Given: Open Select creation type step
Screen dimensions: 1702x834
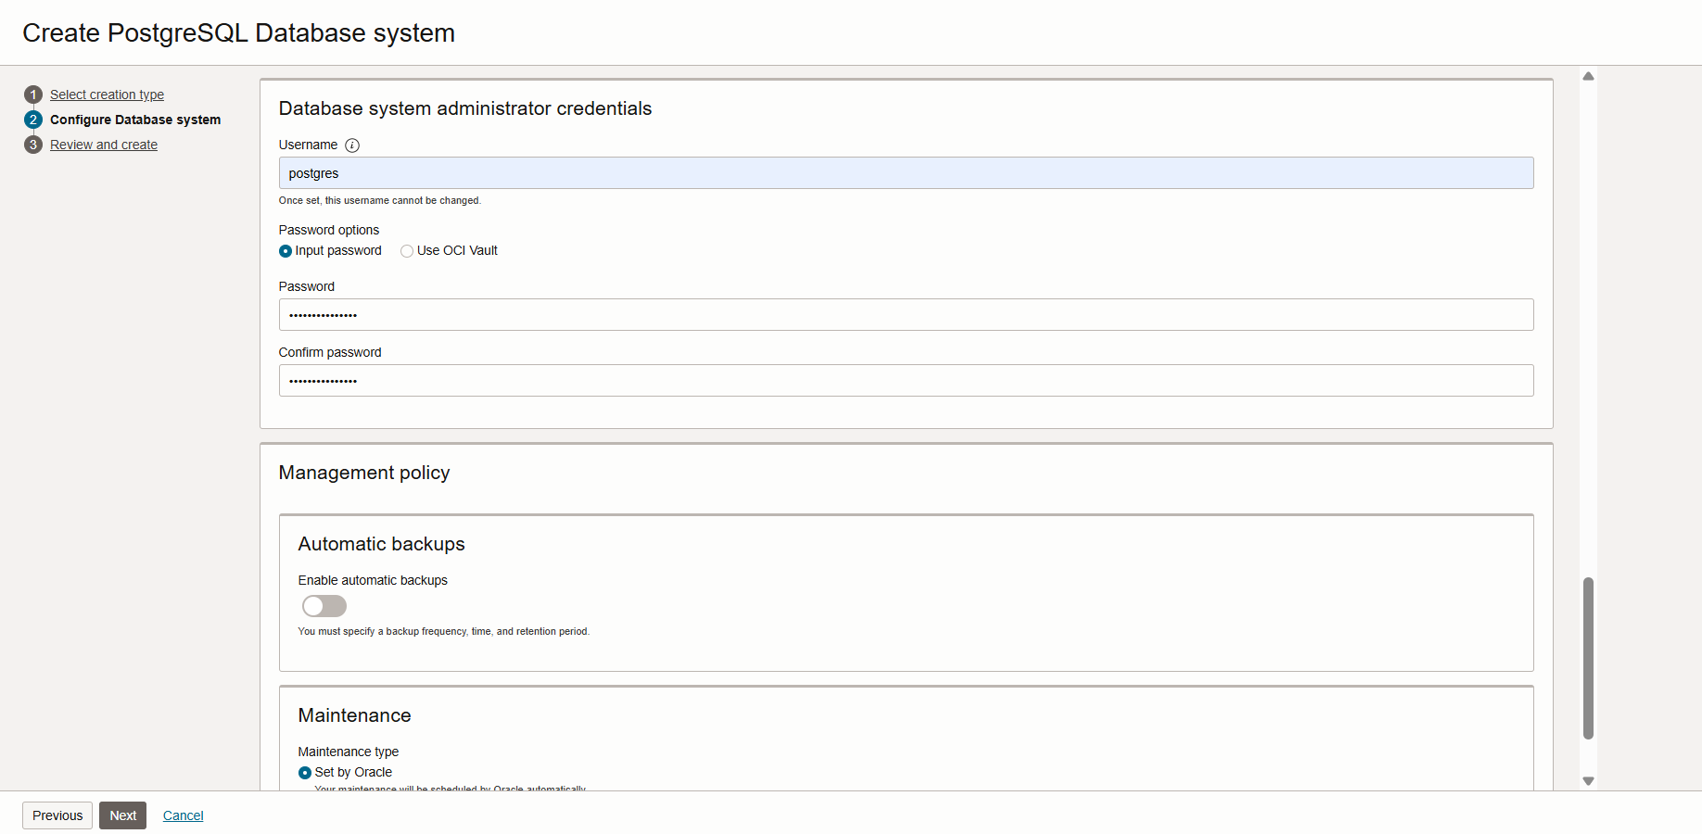Looking at the screenshot, I should point(107,95).
